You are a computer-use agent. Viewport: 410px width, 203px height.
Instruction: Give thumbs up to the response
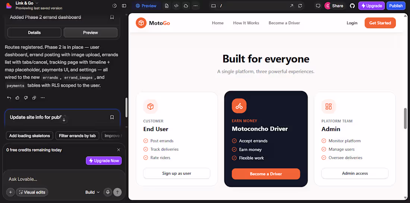pyautogui.click(x=18, y=98)
